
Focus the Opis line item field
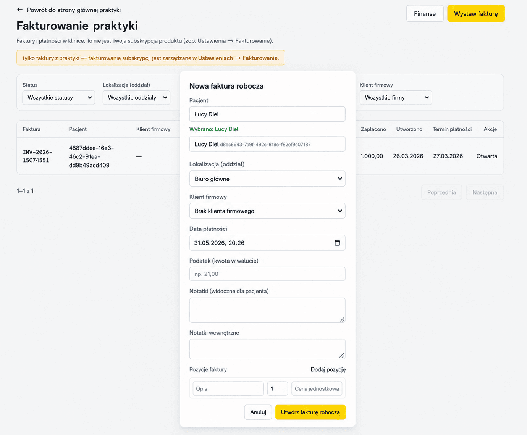tap(228, 388)
